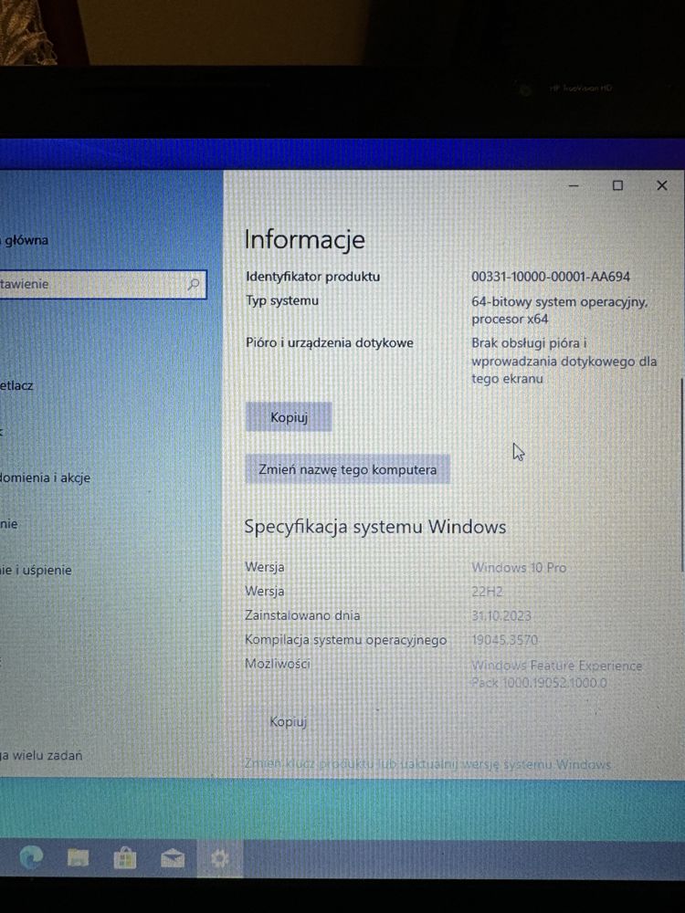Click Zmień nazwę tego komputera button

pos(348,469)
